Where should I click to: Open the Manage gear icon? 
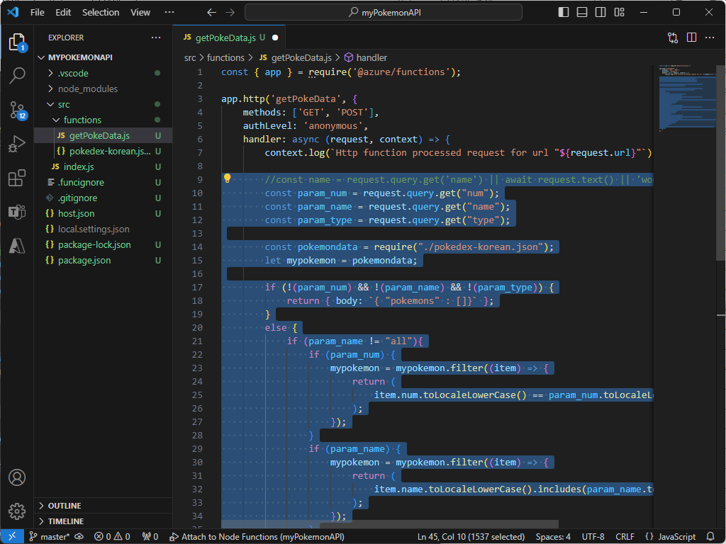click(17, 511)
